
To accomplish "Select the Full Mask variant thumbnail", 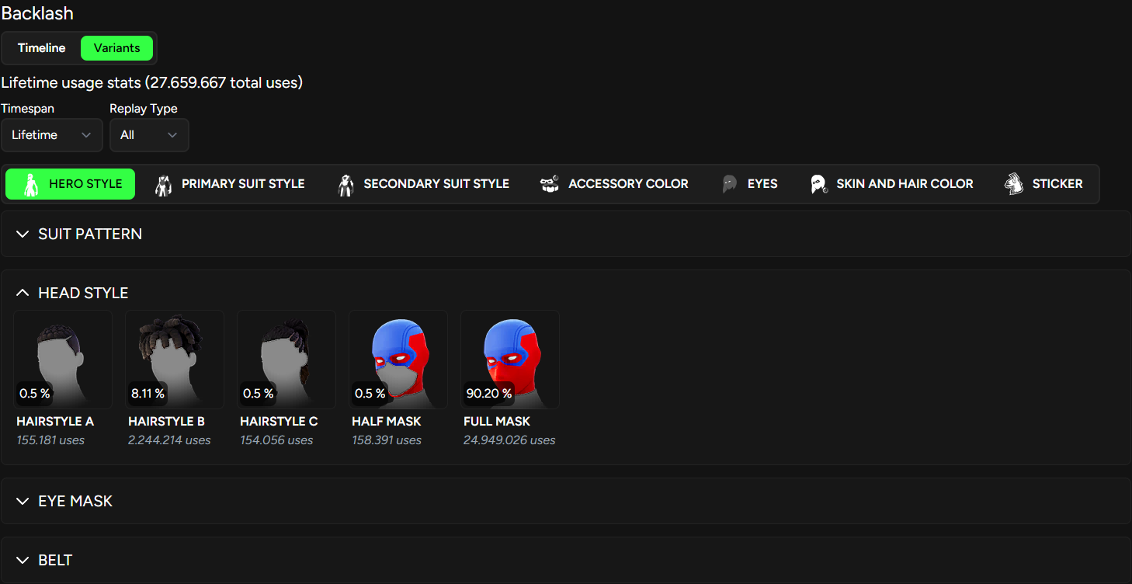I will coord(509,359).
